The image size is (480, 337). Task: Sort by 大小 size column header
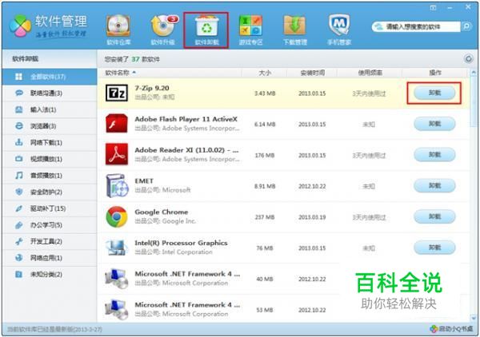[x=265, y=73]
